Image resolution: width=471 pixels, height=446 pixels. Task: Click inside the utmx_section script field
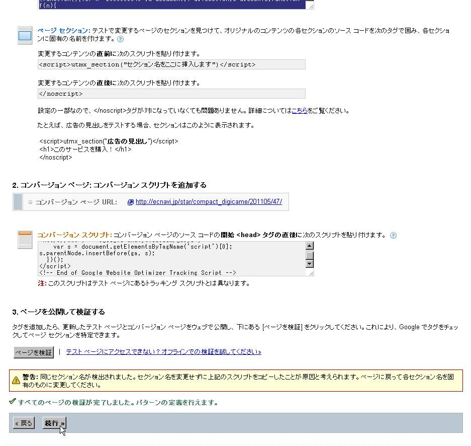click(171, 64)
